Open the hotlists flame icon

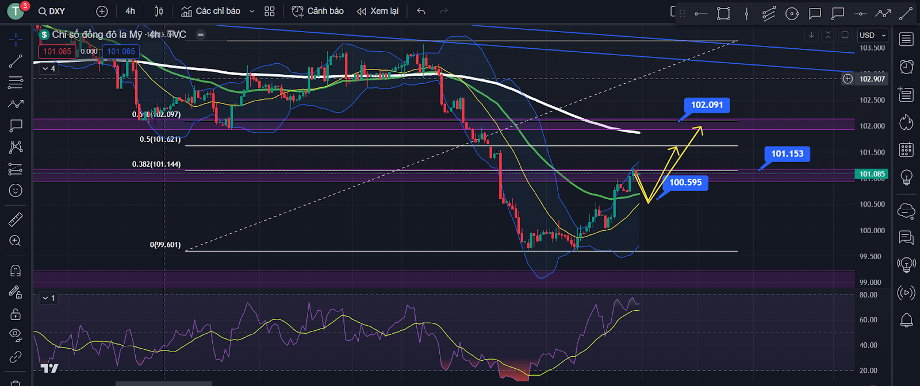(906, 122)
